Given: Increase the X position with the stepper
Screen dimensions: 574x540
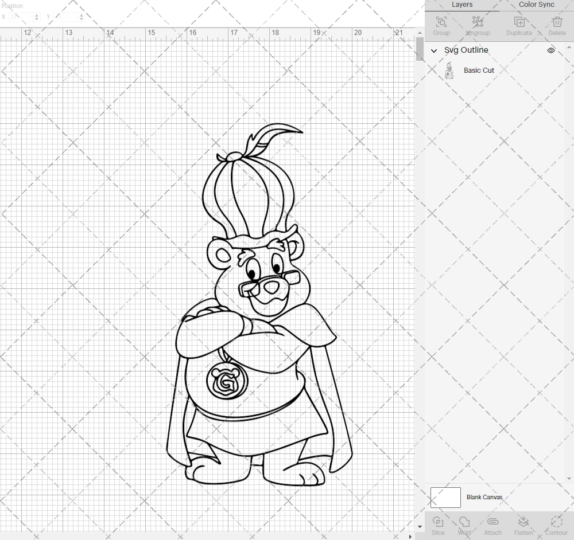Looking at the screenshot, I should pos(36,15).
